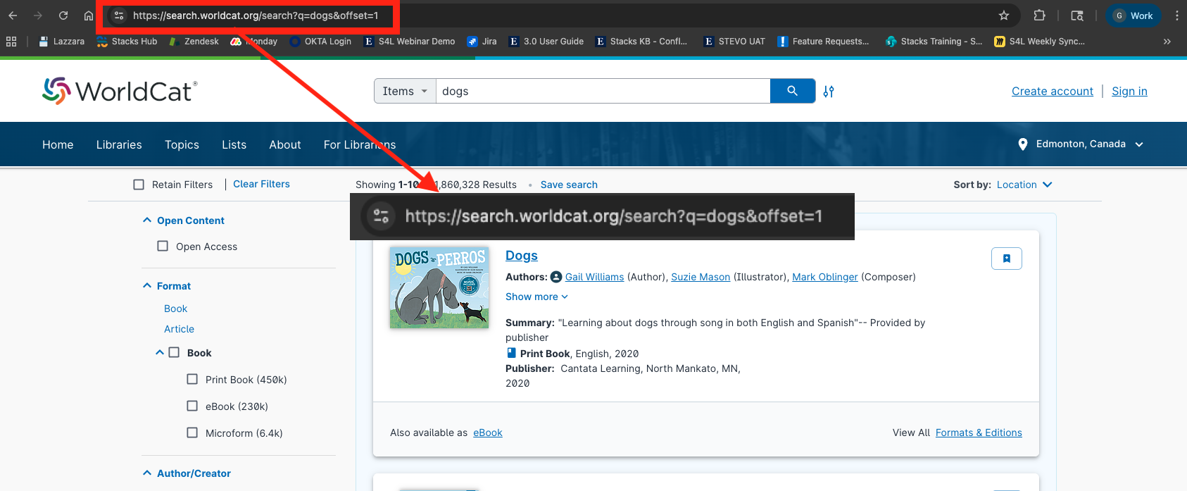Image resolution: width=1187 pixels, height=491 pixels.
Task: Open the Lazzara bookmark folder
Action: [x=61, y=42]
